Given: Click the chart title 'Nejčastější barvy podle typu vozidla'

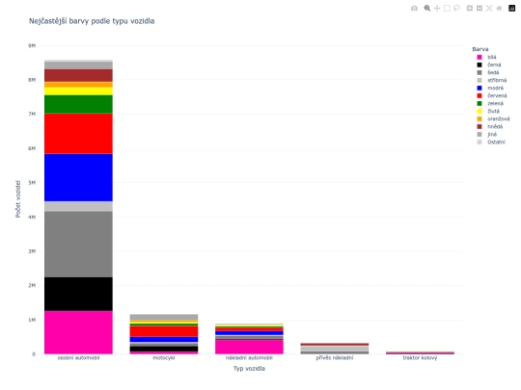Looking at the screenshot, I should 92,21.
